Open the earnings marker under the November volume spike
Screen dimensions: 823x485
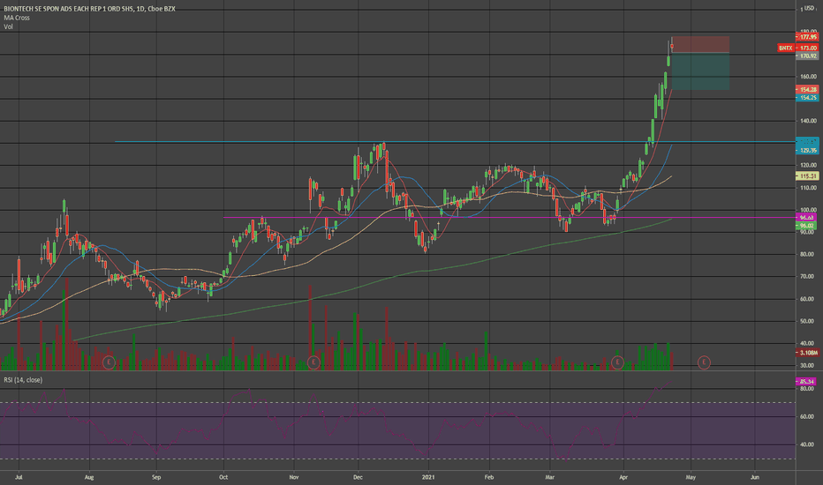pyautogui.click(x=313, y=362)
